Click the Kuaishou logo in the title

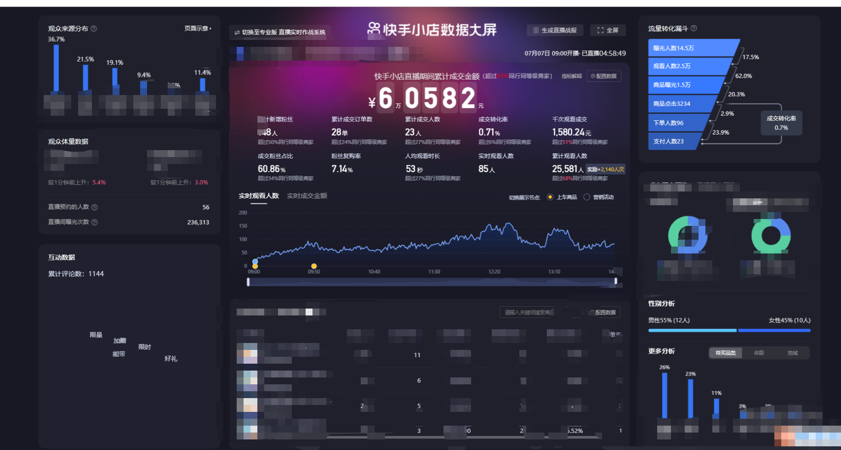click(374, 29)
